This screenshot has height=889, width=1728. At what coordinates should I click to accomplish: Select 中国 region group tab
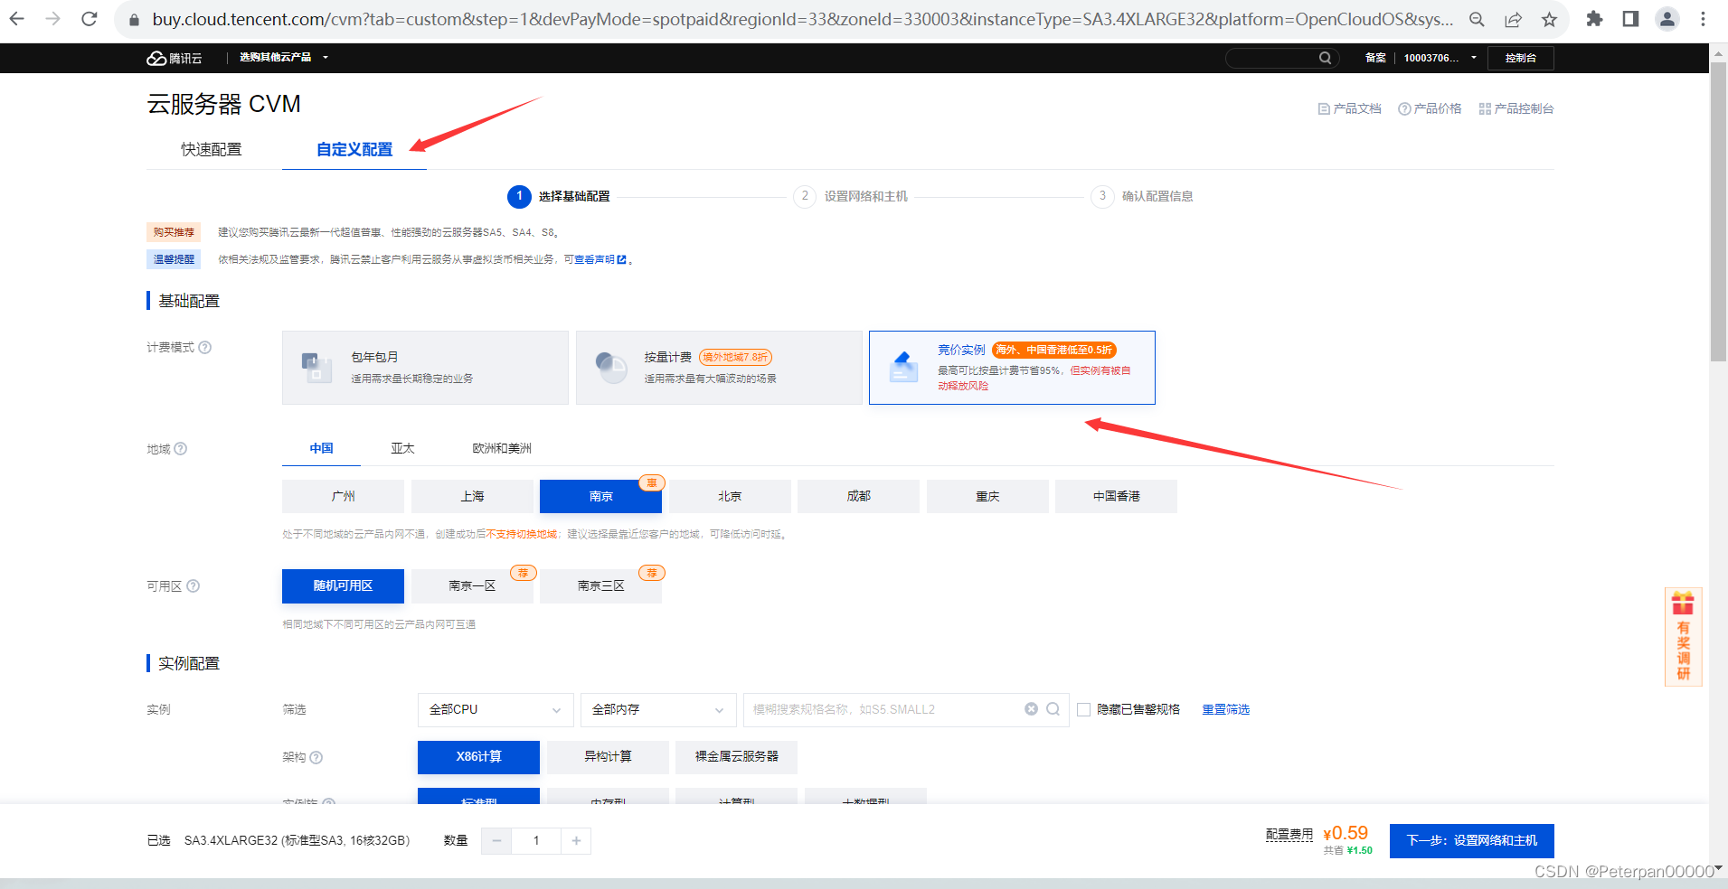[x=321, y=448]
